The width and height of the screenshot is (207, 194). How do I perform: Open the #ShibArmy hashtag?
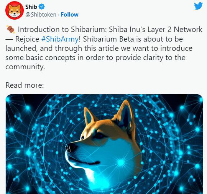[x=60, y=39]
